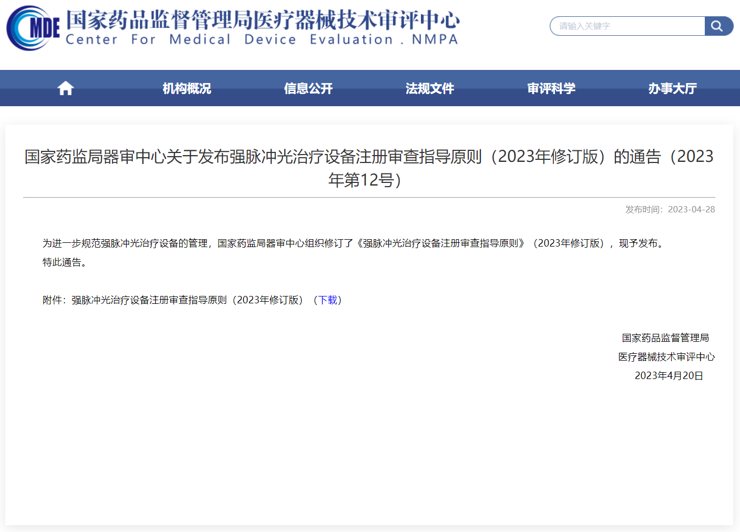This screenshot has width=740, height=532.
Task: Open the 办事大厅 menu item
Action: [x=672, y=88]
